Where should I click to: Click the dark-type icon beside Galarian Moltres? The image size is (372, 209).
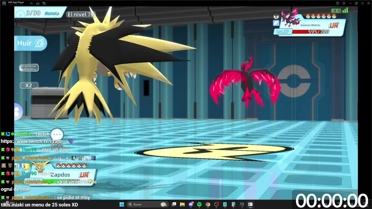point(276,17)
